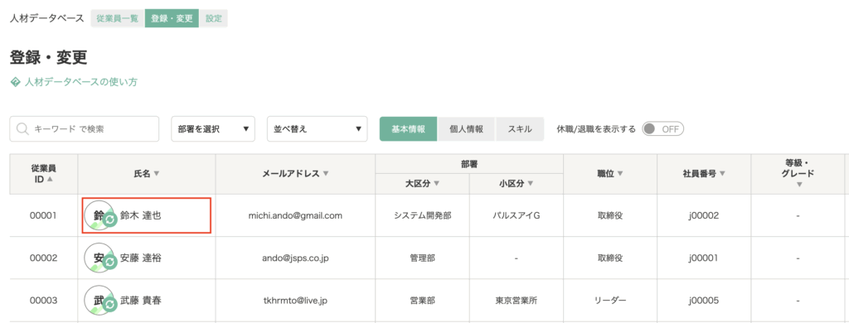Image resolution: width=849 pixels, height=323 pixels.
Task: Open the 部署を選択 dropdown
Action: pyautogui.click(x=213, y=129)
